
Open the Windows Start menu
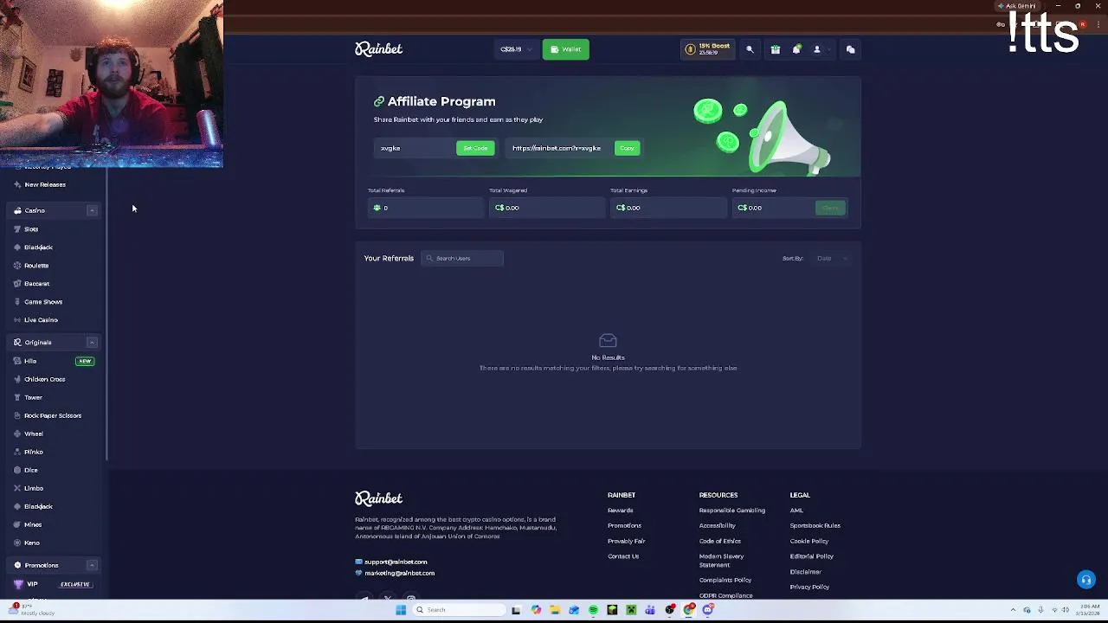tap(401, 610)
